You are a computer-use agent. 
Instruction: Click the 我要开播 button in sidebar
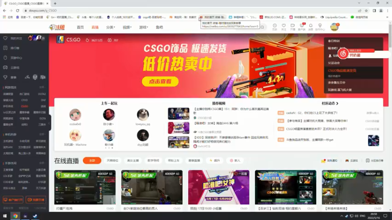tap(36, 200)
